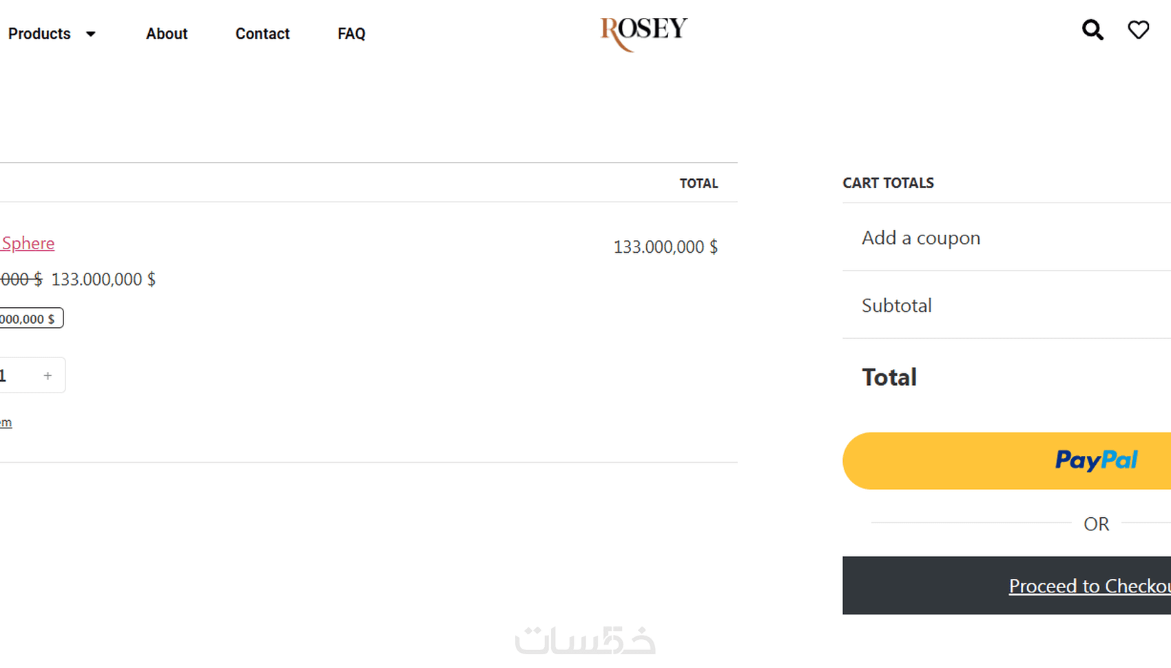Screen dimensions: 1171x668
Task: Click the bold Total label in cart totals
Action: click(889, 377)
